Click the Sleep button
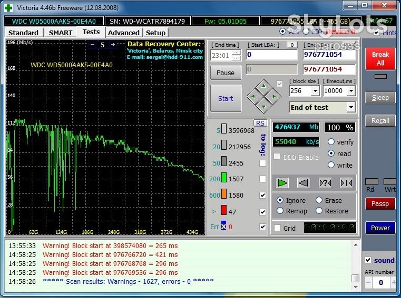 click(380, 97)
